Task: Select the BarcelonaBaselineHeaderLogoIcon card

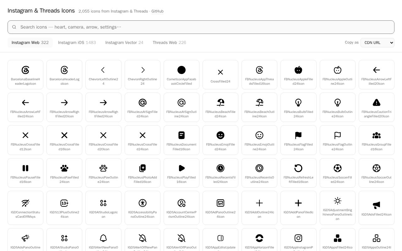Action: point(25,75)
